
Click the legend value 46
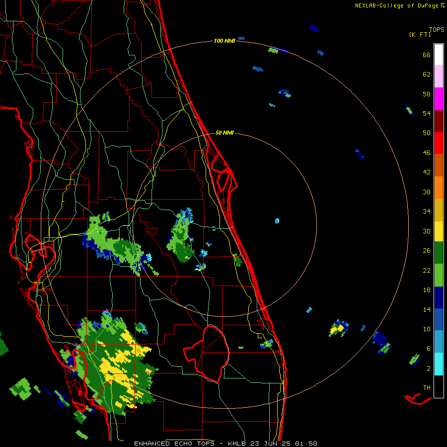[427, 152]
